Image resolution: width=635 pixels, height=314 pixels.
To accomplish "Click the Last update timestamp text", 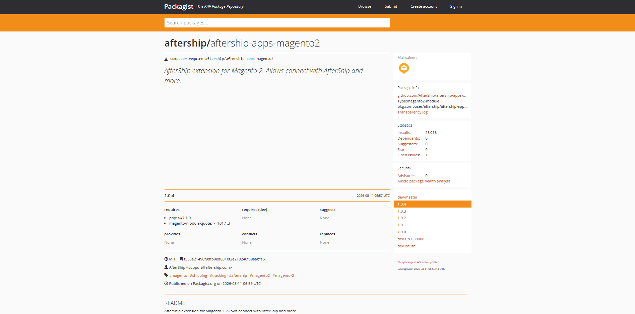I will (421, 269).
